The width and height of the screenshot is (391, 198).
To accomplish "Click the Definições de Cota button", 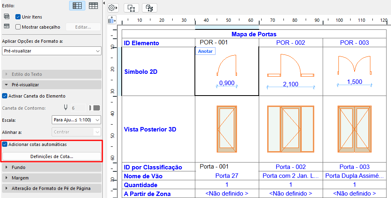I will (52, 157).
